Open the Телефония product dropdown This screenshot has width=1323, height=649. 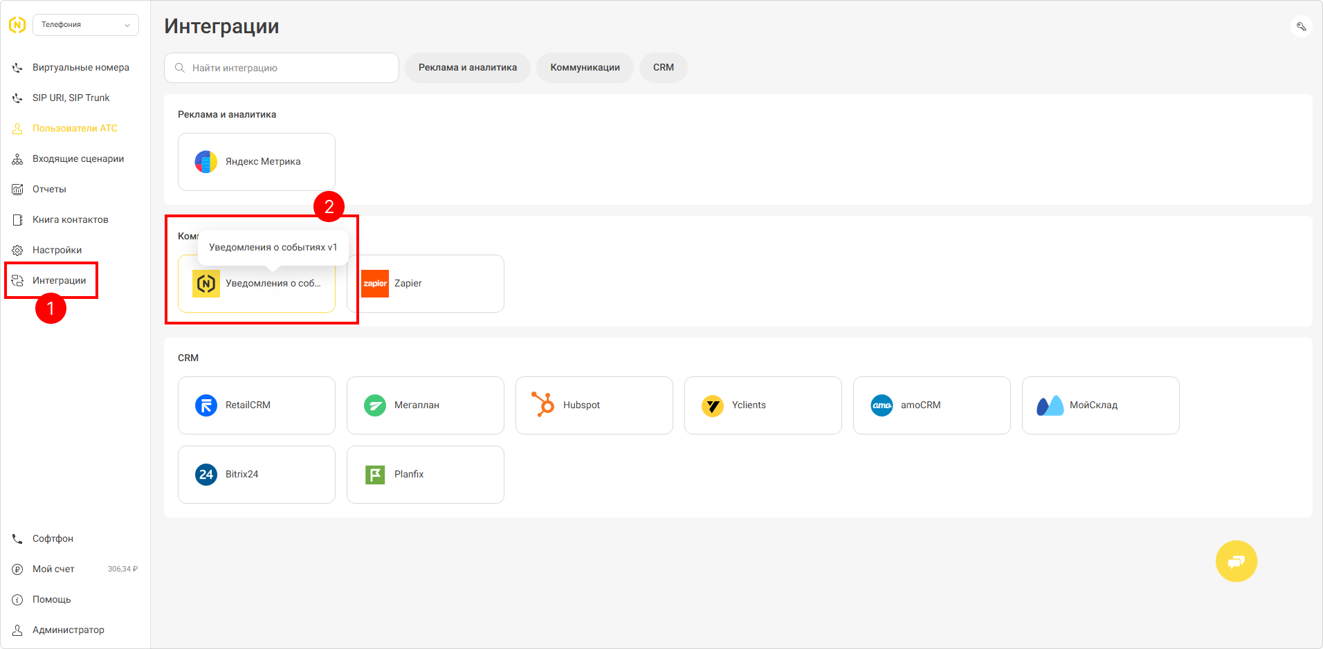[x=86, y=25]
